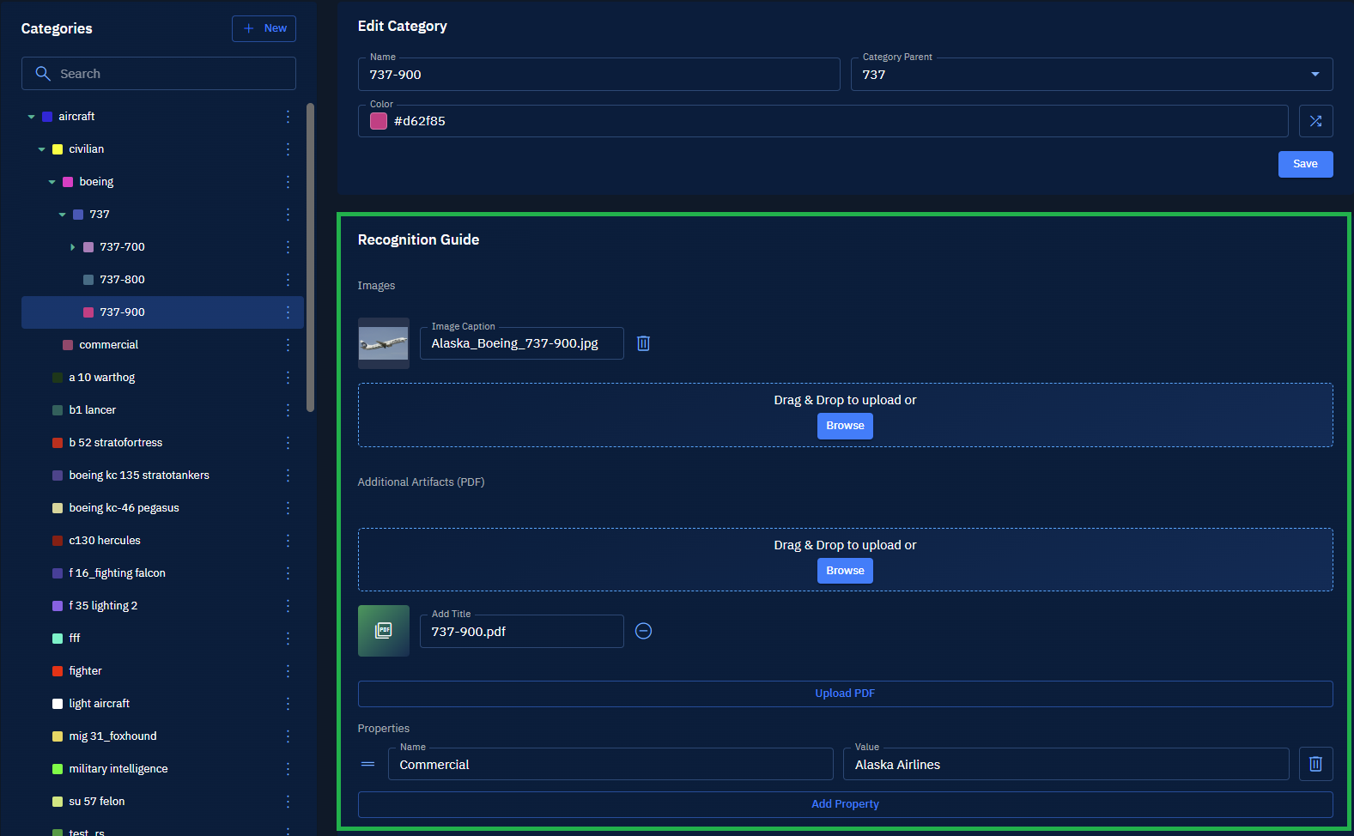
Task: Remove the 737-900.pdf artifact
Action: tap(643, 631)
